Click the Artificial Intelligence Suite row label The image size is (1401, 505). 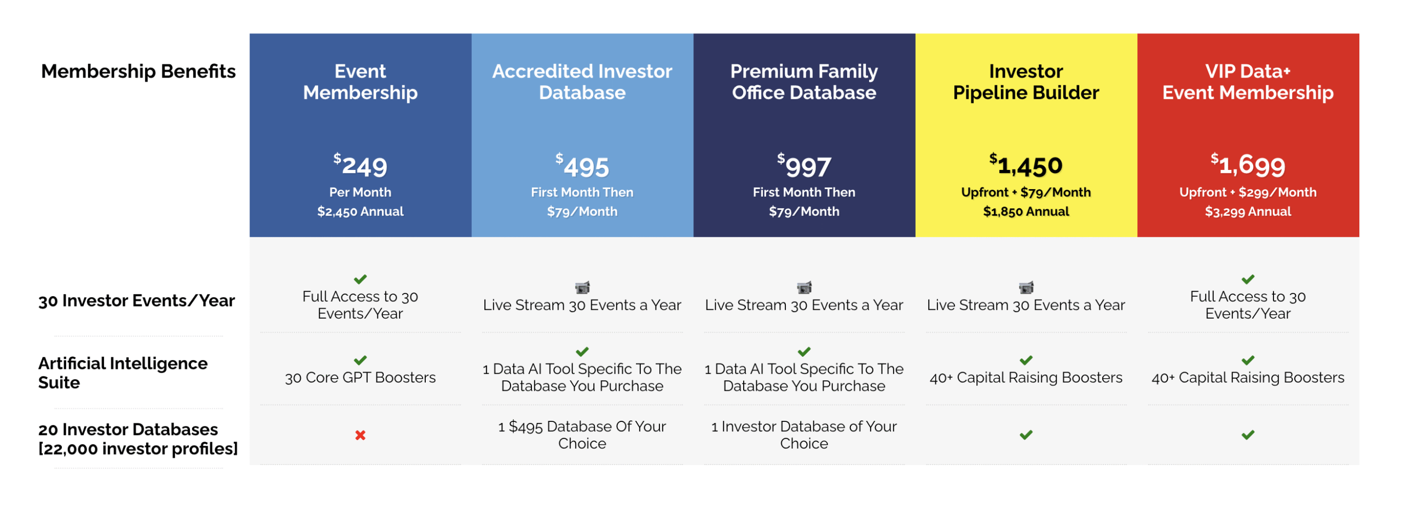[x=123, y=373]
